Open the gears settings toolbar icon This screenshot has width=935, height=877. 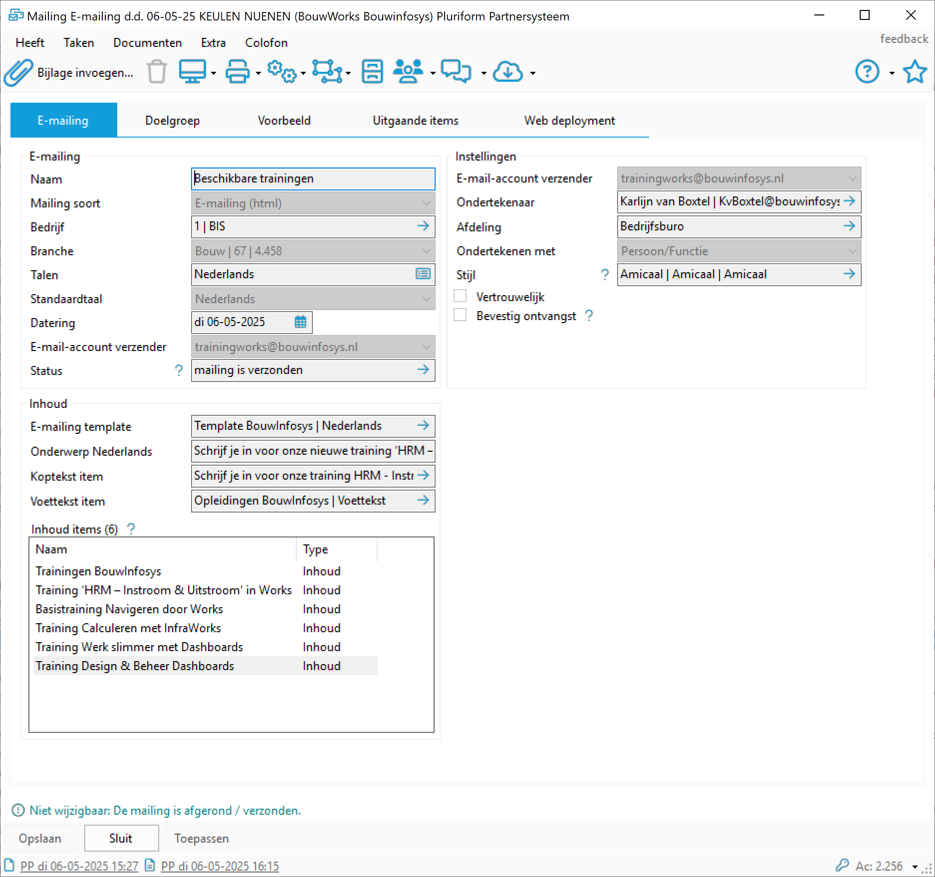click(282, 72)
